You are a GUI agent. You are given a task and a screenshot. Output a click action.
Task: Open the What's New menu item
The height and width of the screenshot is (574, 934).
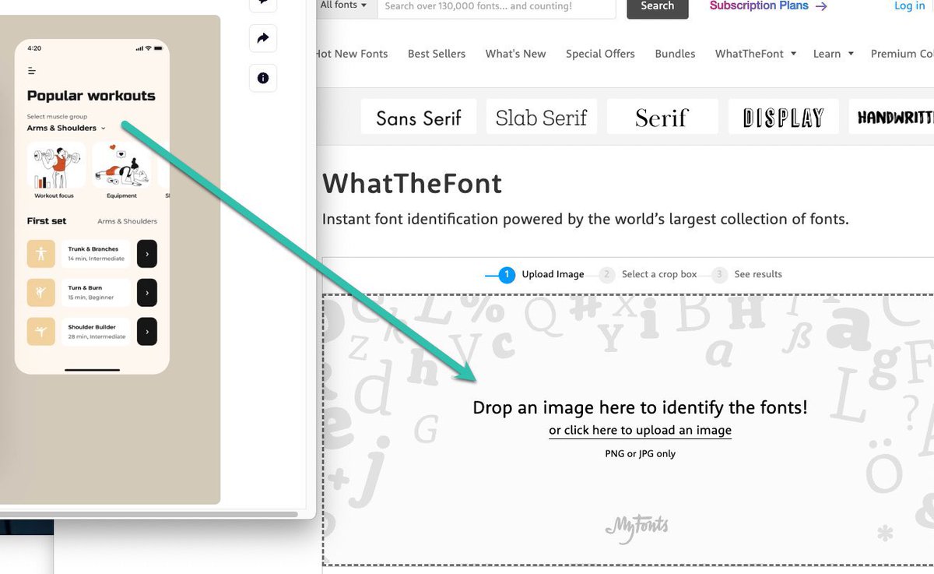[515, 54]
